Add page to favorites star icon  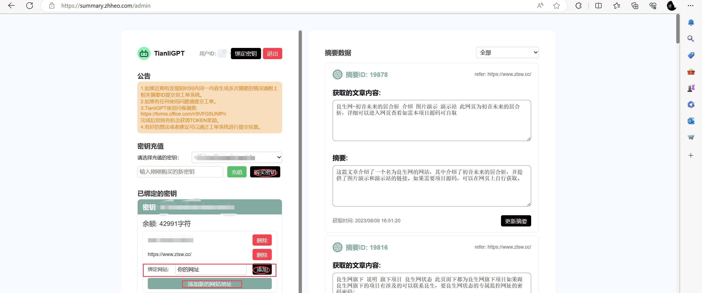556,6
